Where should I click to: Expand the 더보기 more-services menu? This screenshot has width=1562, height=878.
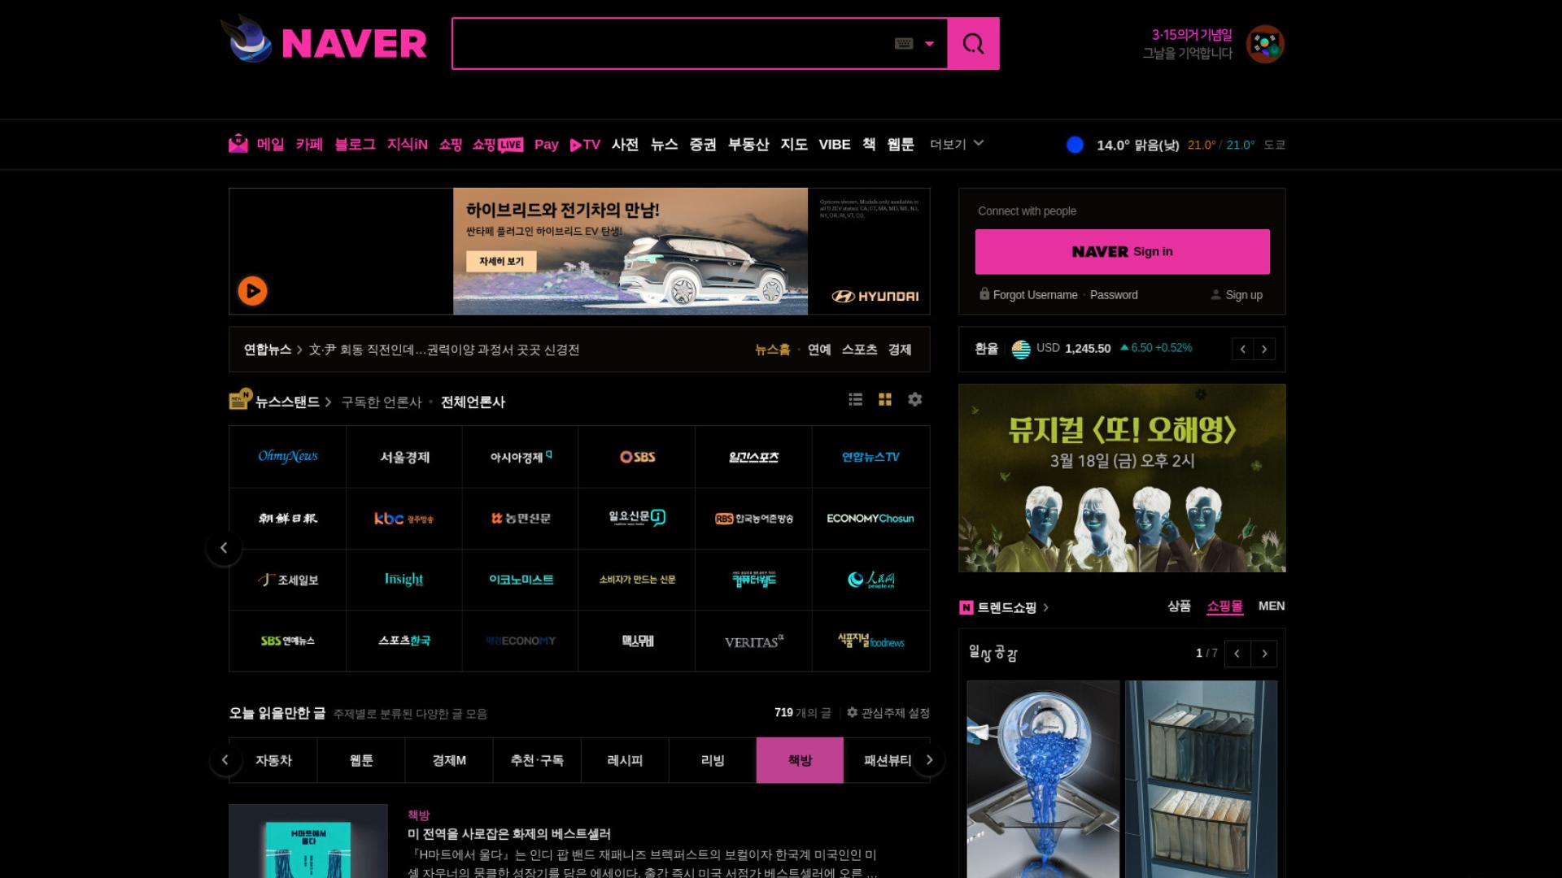(x=957, y=144)
